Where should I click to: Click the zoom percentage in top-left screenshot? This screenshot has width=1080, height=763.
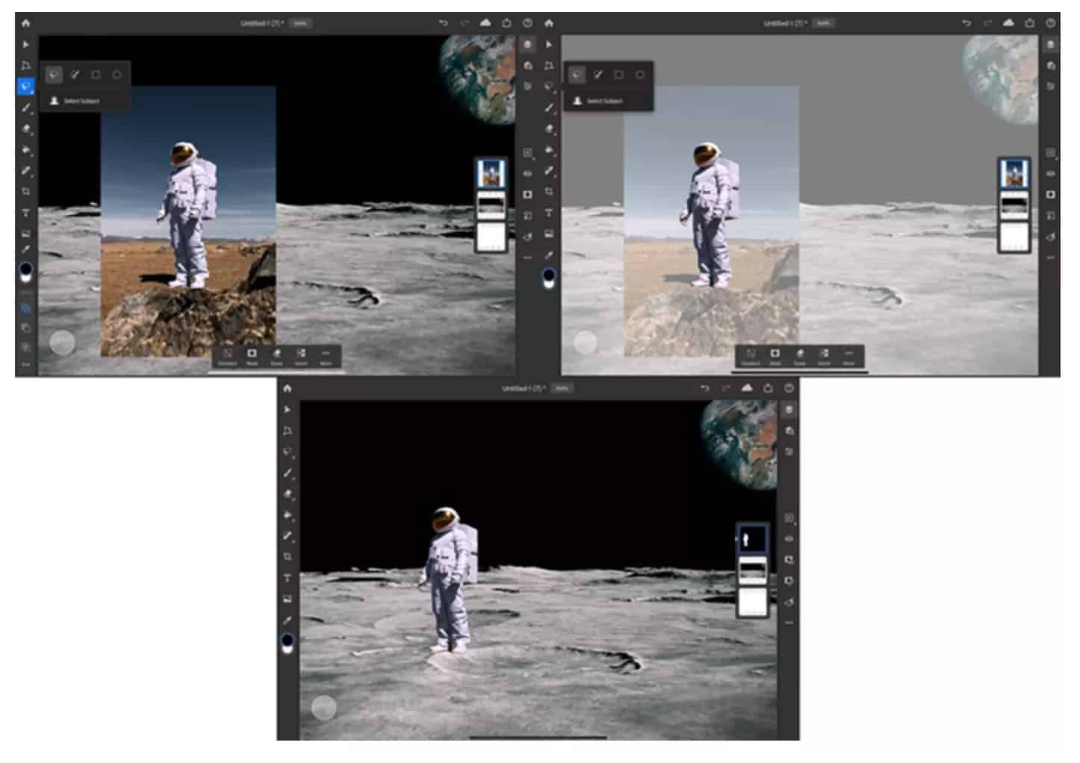coord(300,23)
